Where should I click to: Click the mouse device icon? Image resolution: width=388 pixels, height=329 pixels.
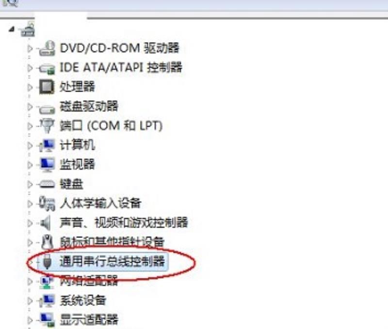click(47, 242)
